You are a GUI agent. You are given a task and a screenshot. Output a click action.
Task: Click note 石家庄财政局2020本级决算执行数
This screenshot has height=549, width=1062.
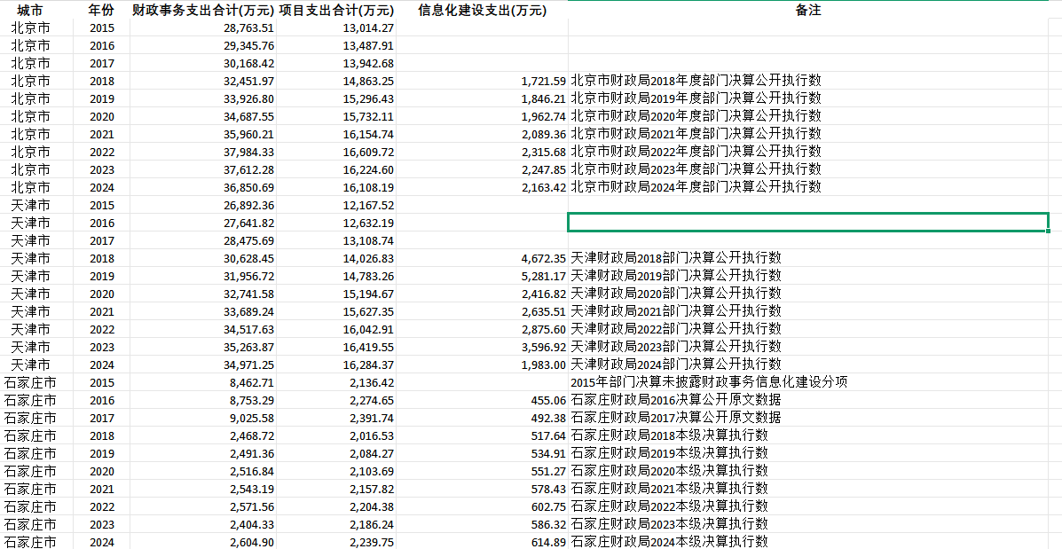coord(669,470)
